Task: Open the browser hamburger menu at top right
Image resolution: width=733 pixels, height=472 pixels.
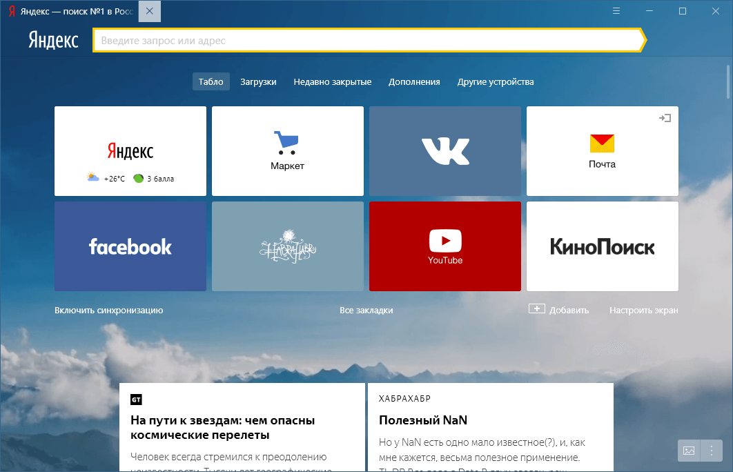Action: click(x=616, y=10)
